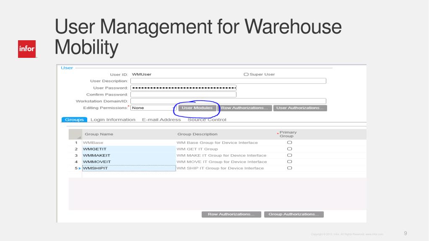Click the Group Name column header
The image size is (429, 241).
[x=129, y=134]
